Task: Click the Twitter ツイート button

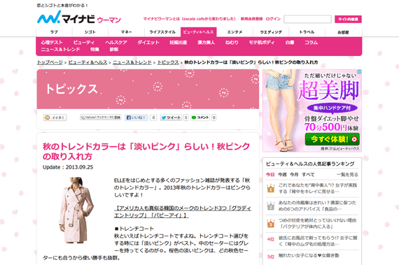Action: (x=171, y=117)
